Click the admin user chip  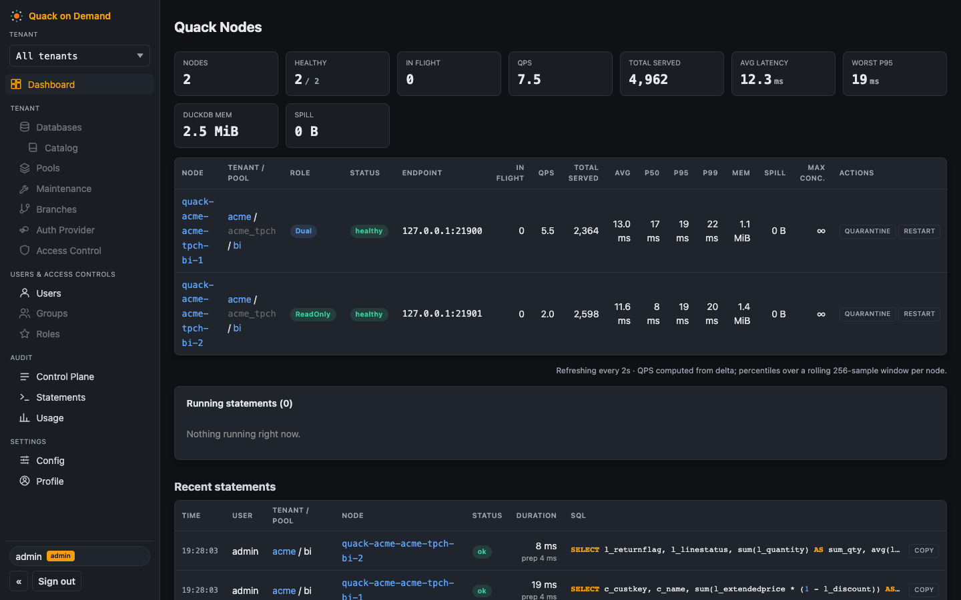coord(79,556)
